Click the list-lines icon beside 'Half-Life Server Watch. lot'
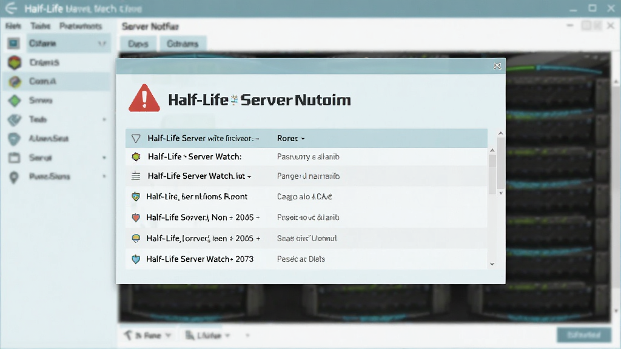 point(136,176)
